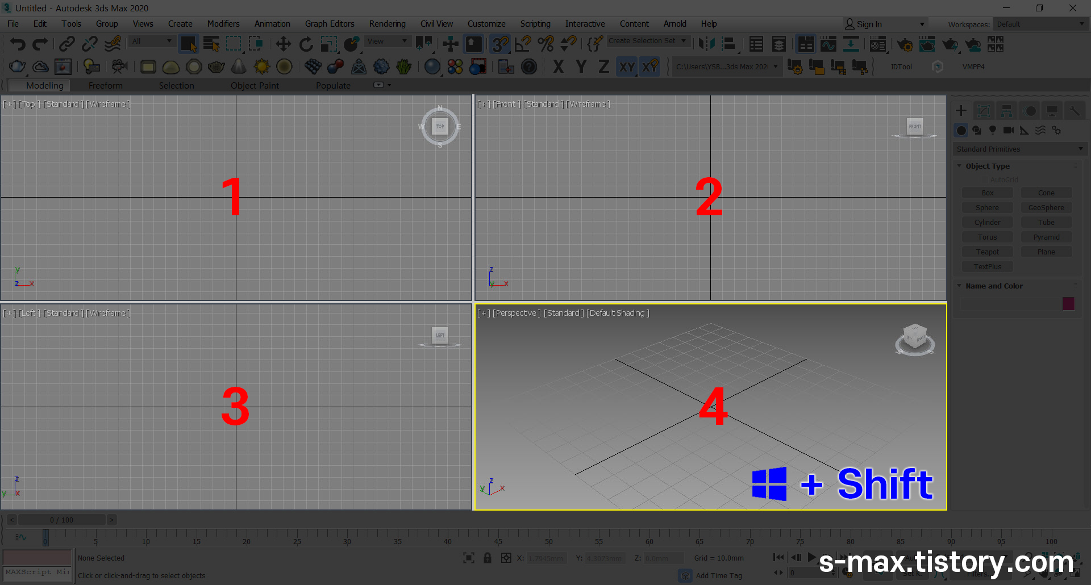Screen dimensions: 1091x585
Task: Open the View reference coordinate dropdown
Action: pyautogui.click(x=387, y=41)
